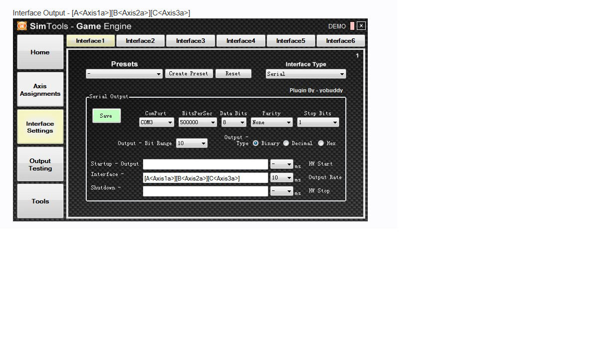Screen dimensions: 598x341
Task: Open the Output Rate ms dropdown
Action: (282, 177)
